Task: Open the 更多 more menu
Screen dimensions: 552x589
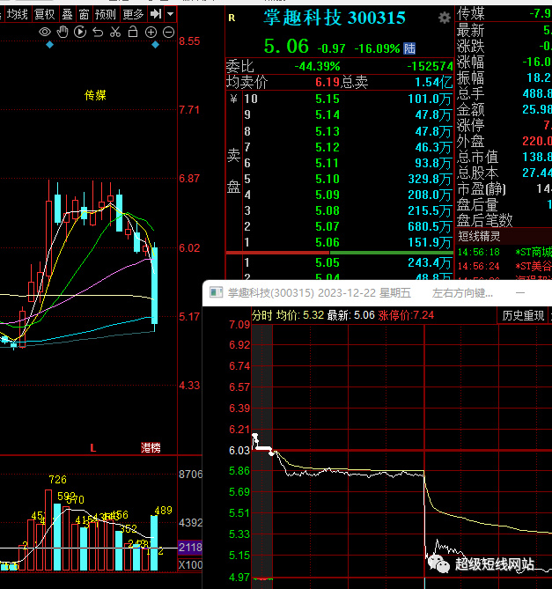Action: coord(133,14)
